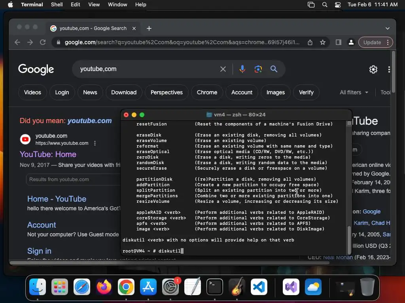Reload the Google search page
The width and height of the screenshot is (405, 303).
(x=43, y=42)
